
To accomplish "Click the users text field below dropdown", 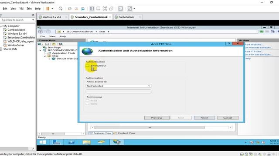I will coord(119,91).
